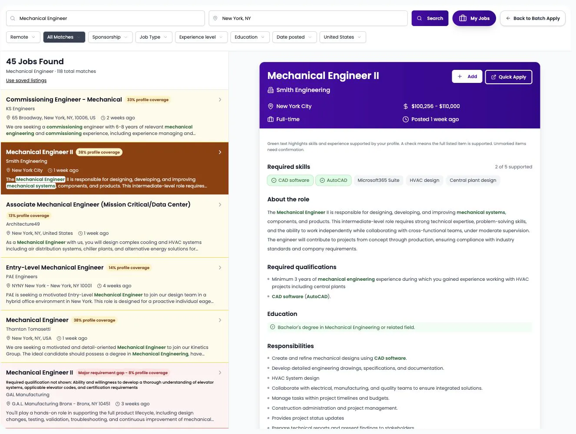Click the pin icon beside G.A.L. Manufacturing Bronx
This screenshot has width=576, height=434.
click(x=8, y=404)
